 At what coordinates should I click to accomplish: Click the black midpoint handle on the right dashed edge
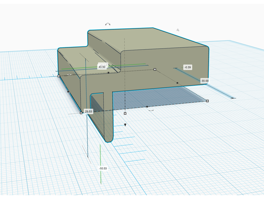[177, 83]
